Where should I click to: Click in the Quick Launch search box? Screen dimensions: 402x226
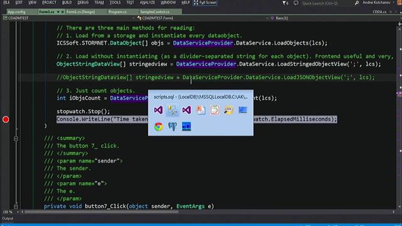(x=327, y=3)
